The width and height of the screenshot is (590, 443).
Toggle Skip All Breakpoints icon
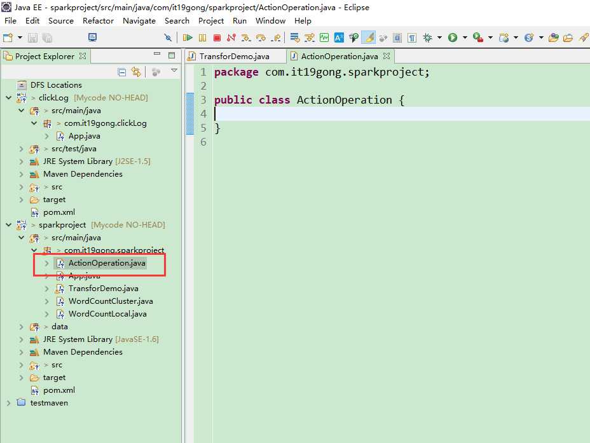click(168, 37)
